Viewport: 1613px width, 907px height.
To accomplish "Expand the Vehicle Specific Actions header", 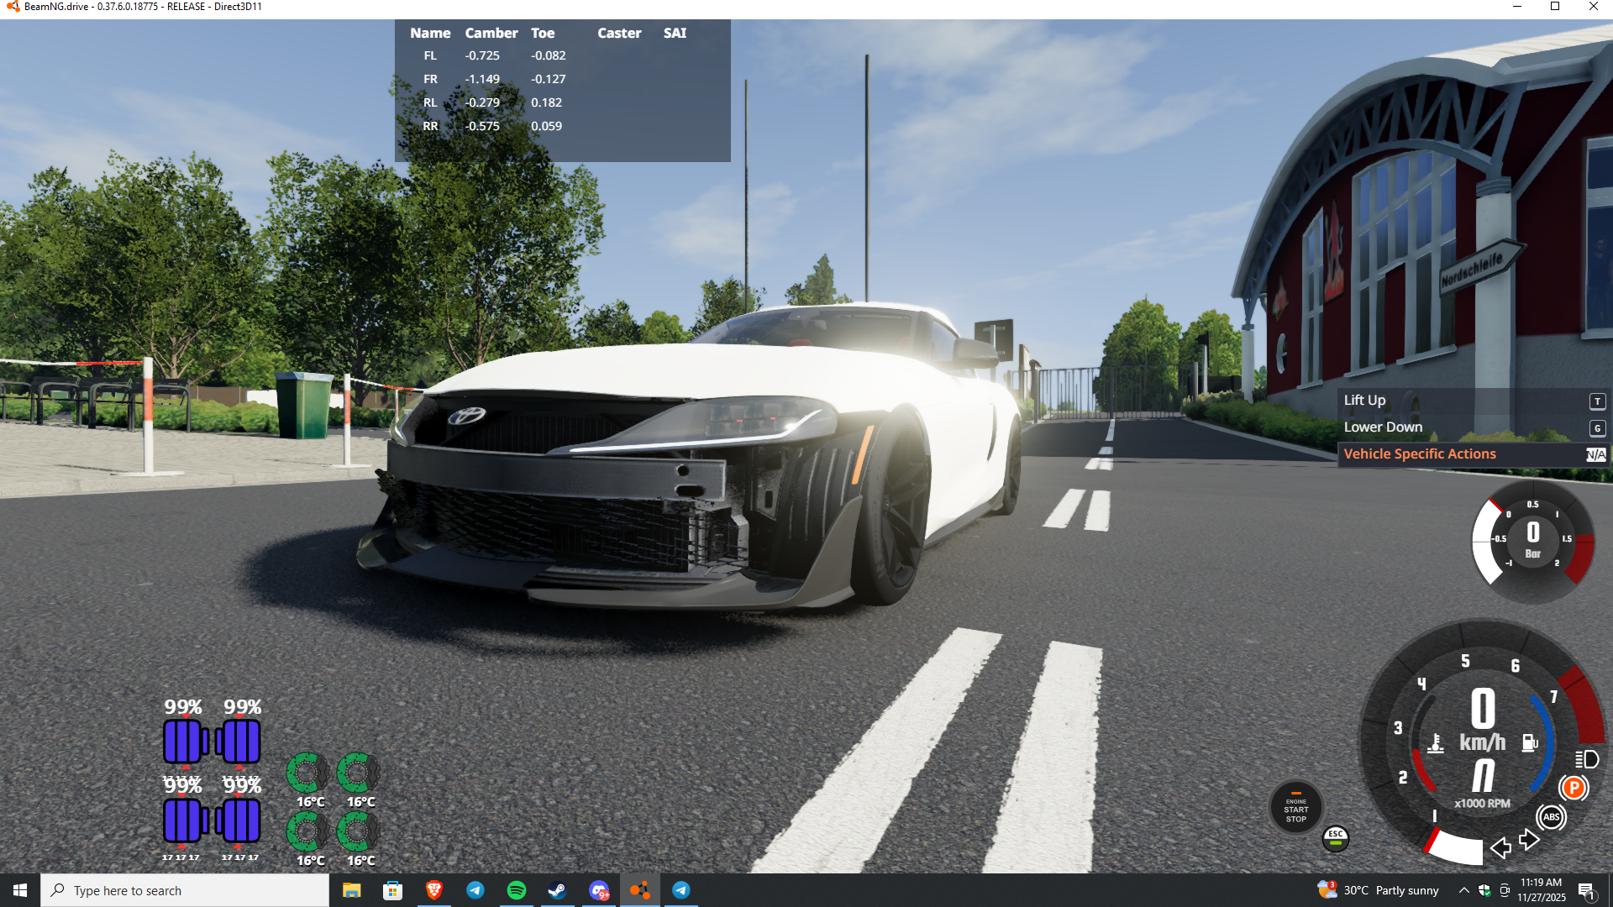I will coord(1420,454).
